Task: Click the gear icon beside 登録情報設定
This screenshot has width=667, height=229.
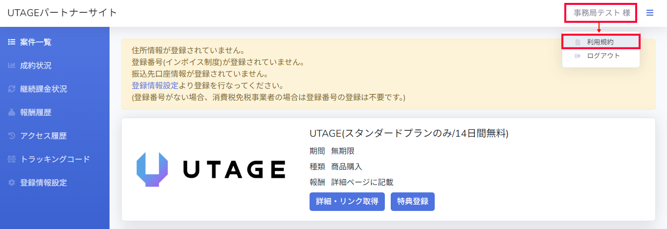Action: pos(12,183)
